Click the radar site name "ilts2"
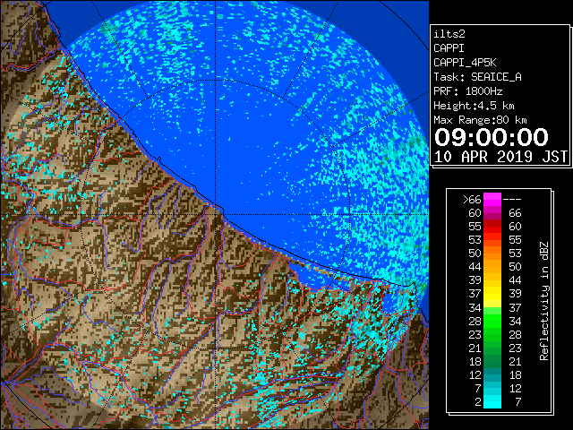 (449, 34)
